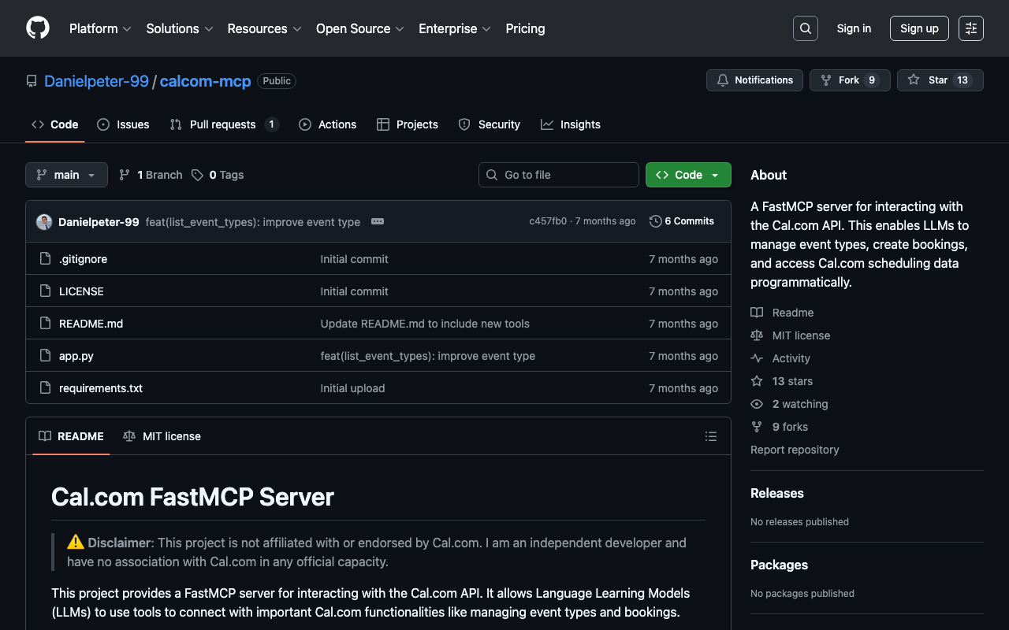Click the commit details ellipsis icon
This screenshot has height=630, width=1009.
click(x=378, y=221)
